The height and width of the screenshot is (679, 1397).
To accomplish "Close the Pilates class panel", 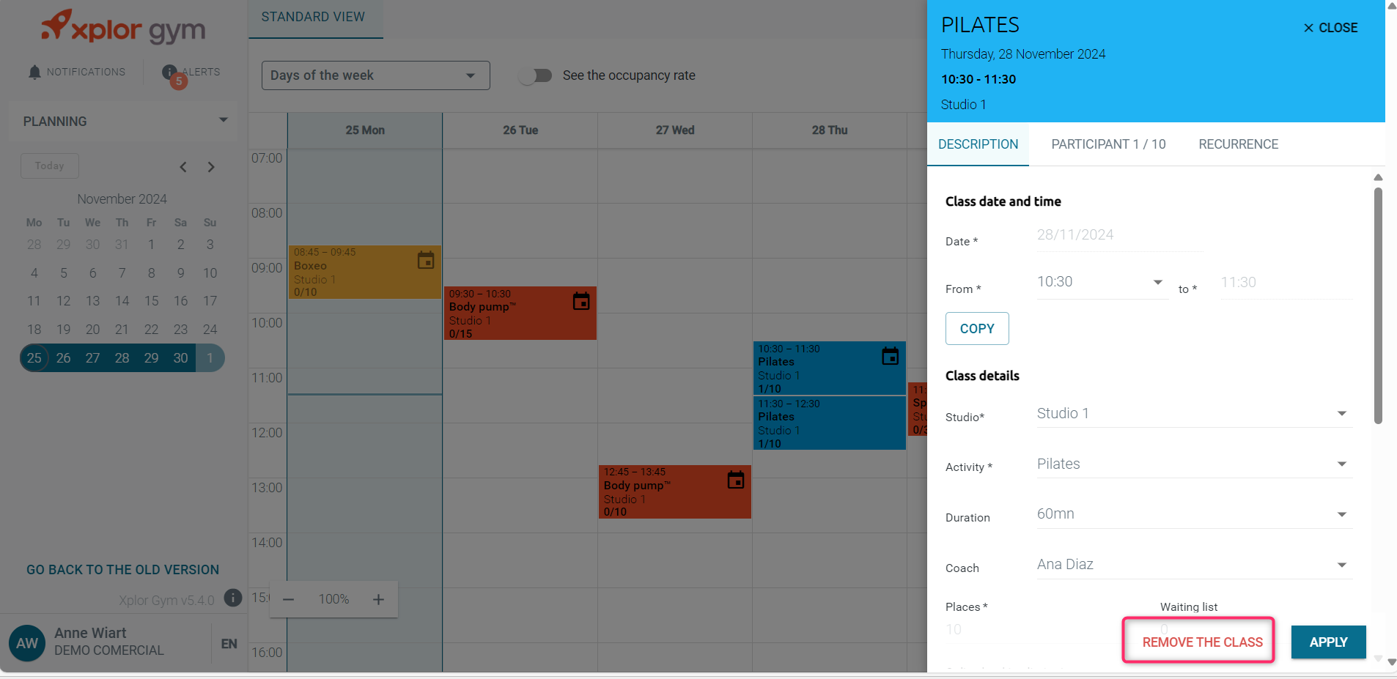I will [x=1330, y=28].
